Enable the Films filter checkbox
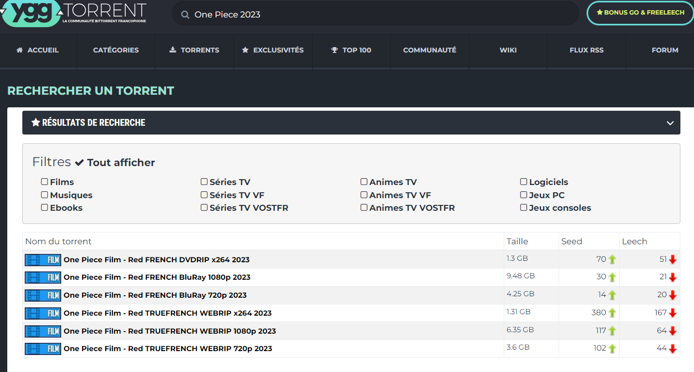 coord(45,182)
